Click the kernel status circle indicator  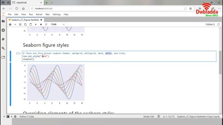[x=218, y=24]
